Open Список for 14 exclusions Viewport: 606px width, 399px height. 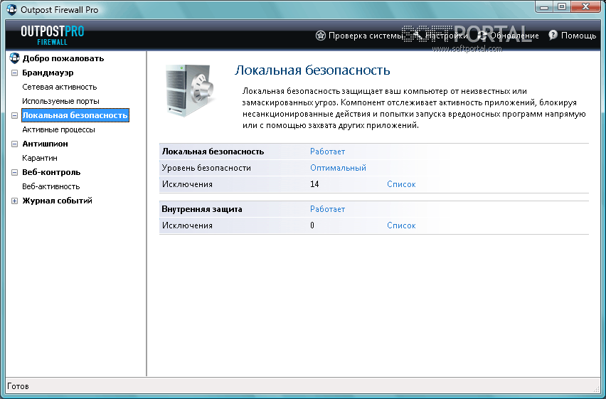[401, 184]
